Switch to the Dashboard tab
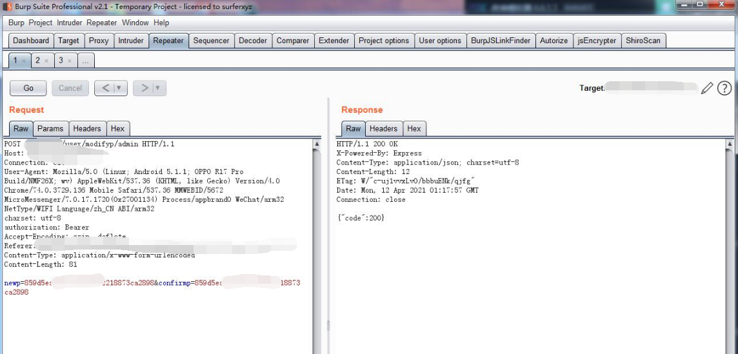The width and height of the screenshot is (738, 354). (31, 41)
